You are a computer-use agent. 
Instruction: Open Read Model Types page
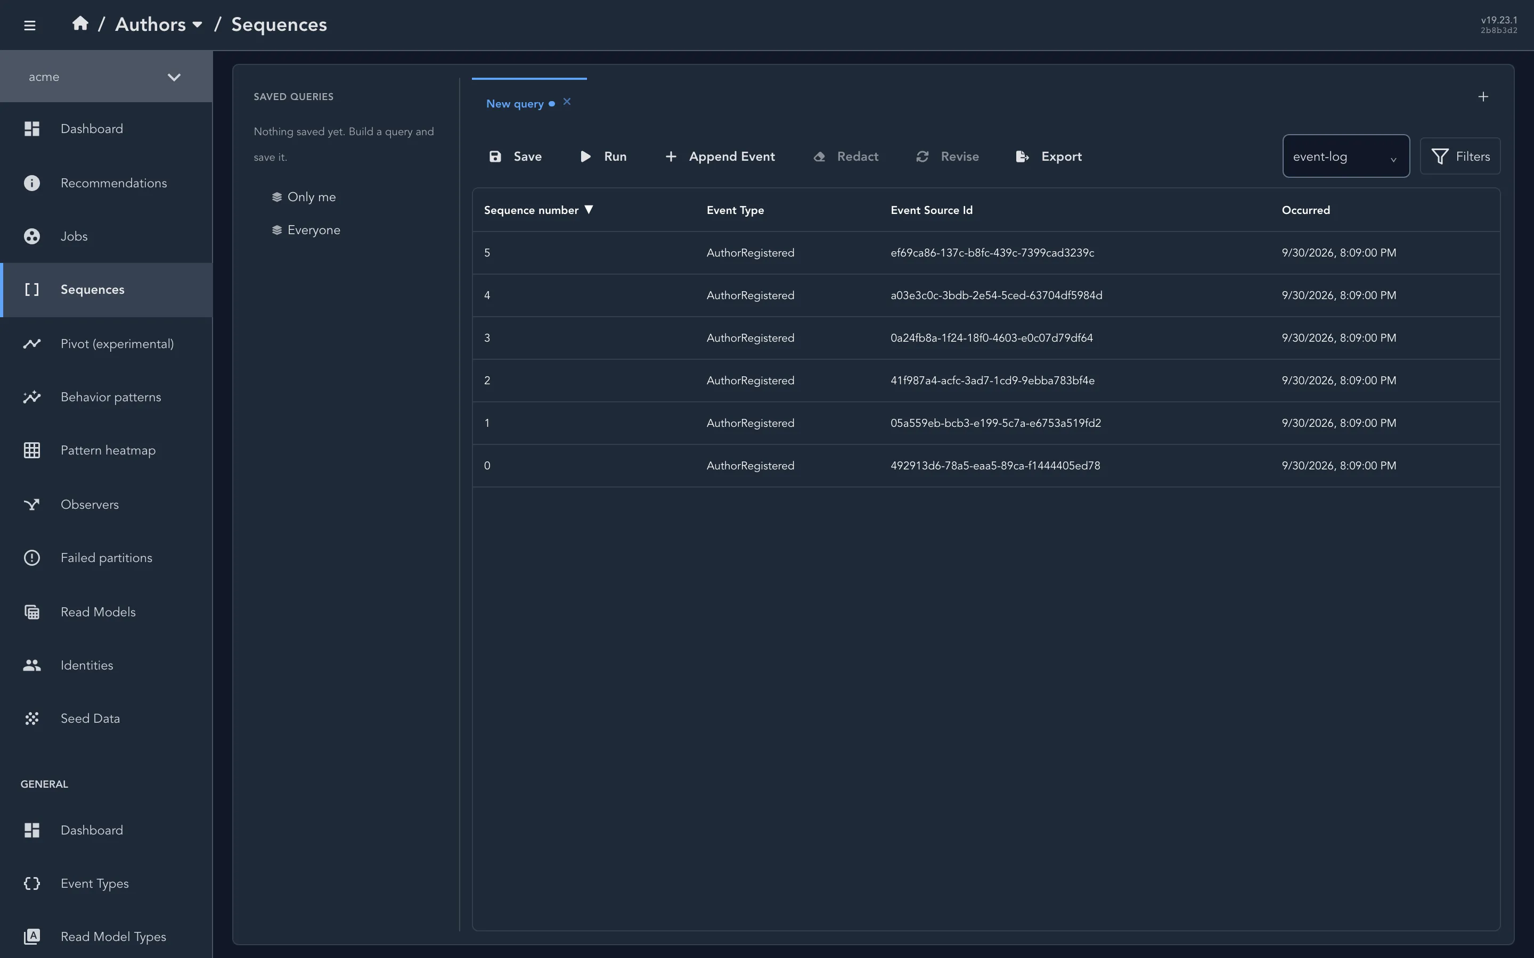[x=106, y=937]
